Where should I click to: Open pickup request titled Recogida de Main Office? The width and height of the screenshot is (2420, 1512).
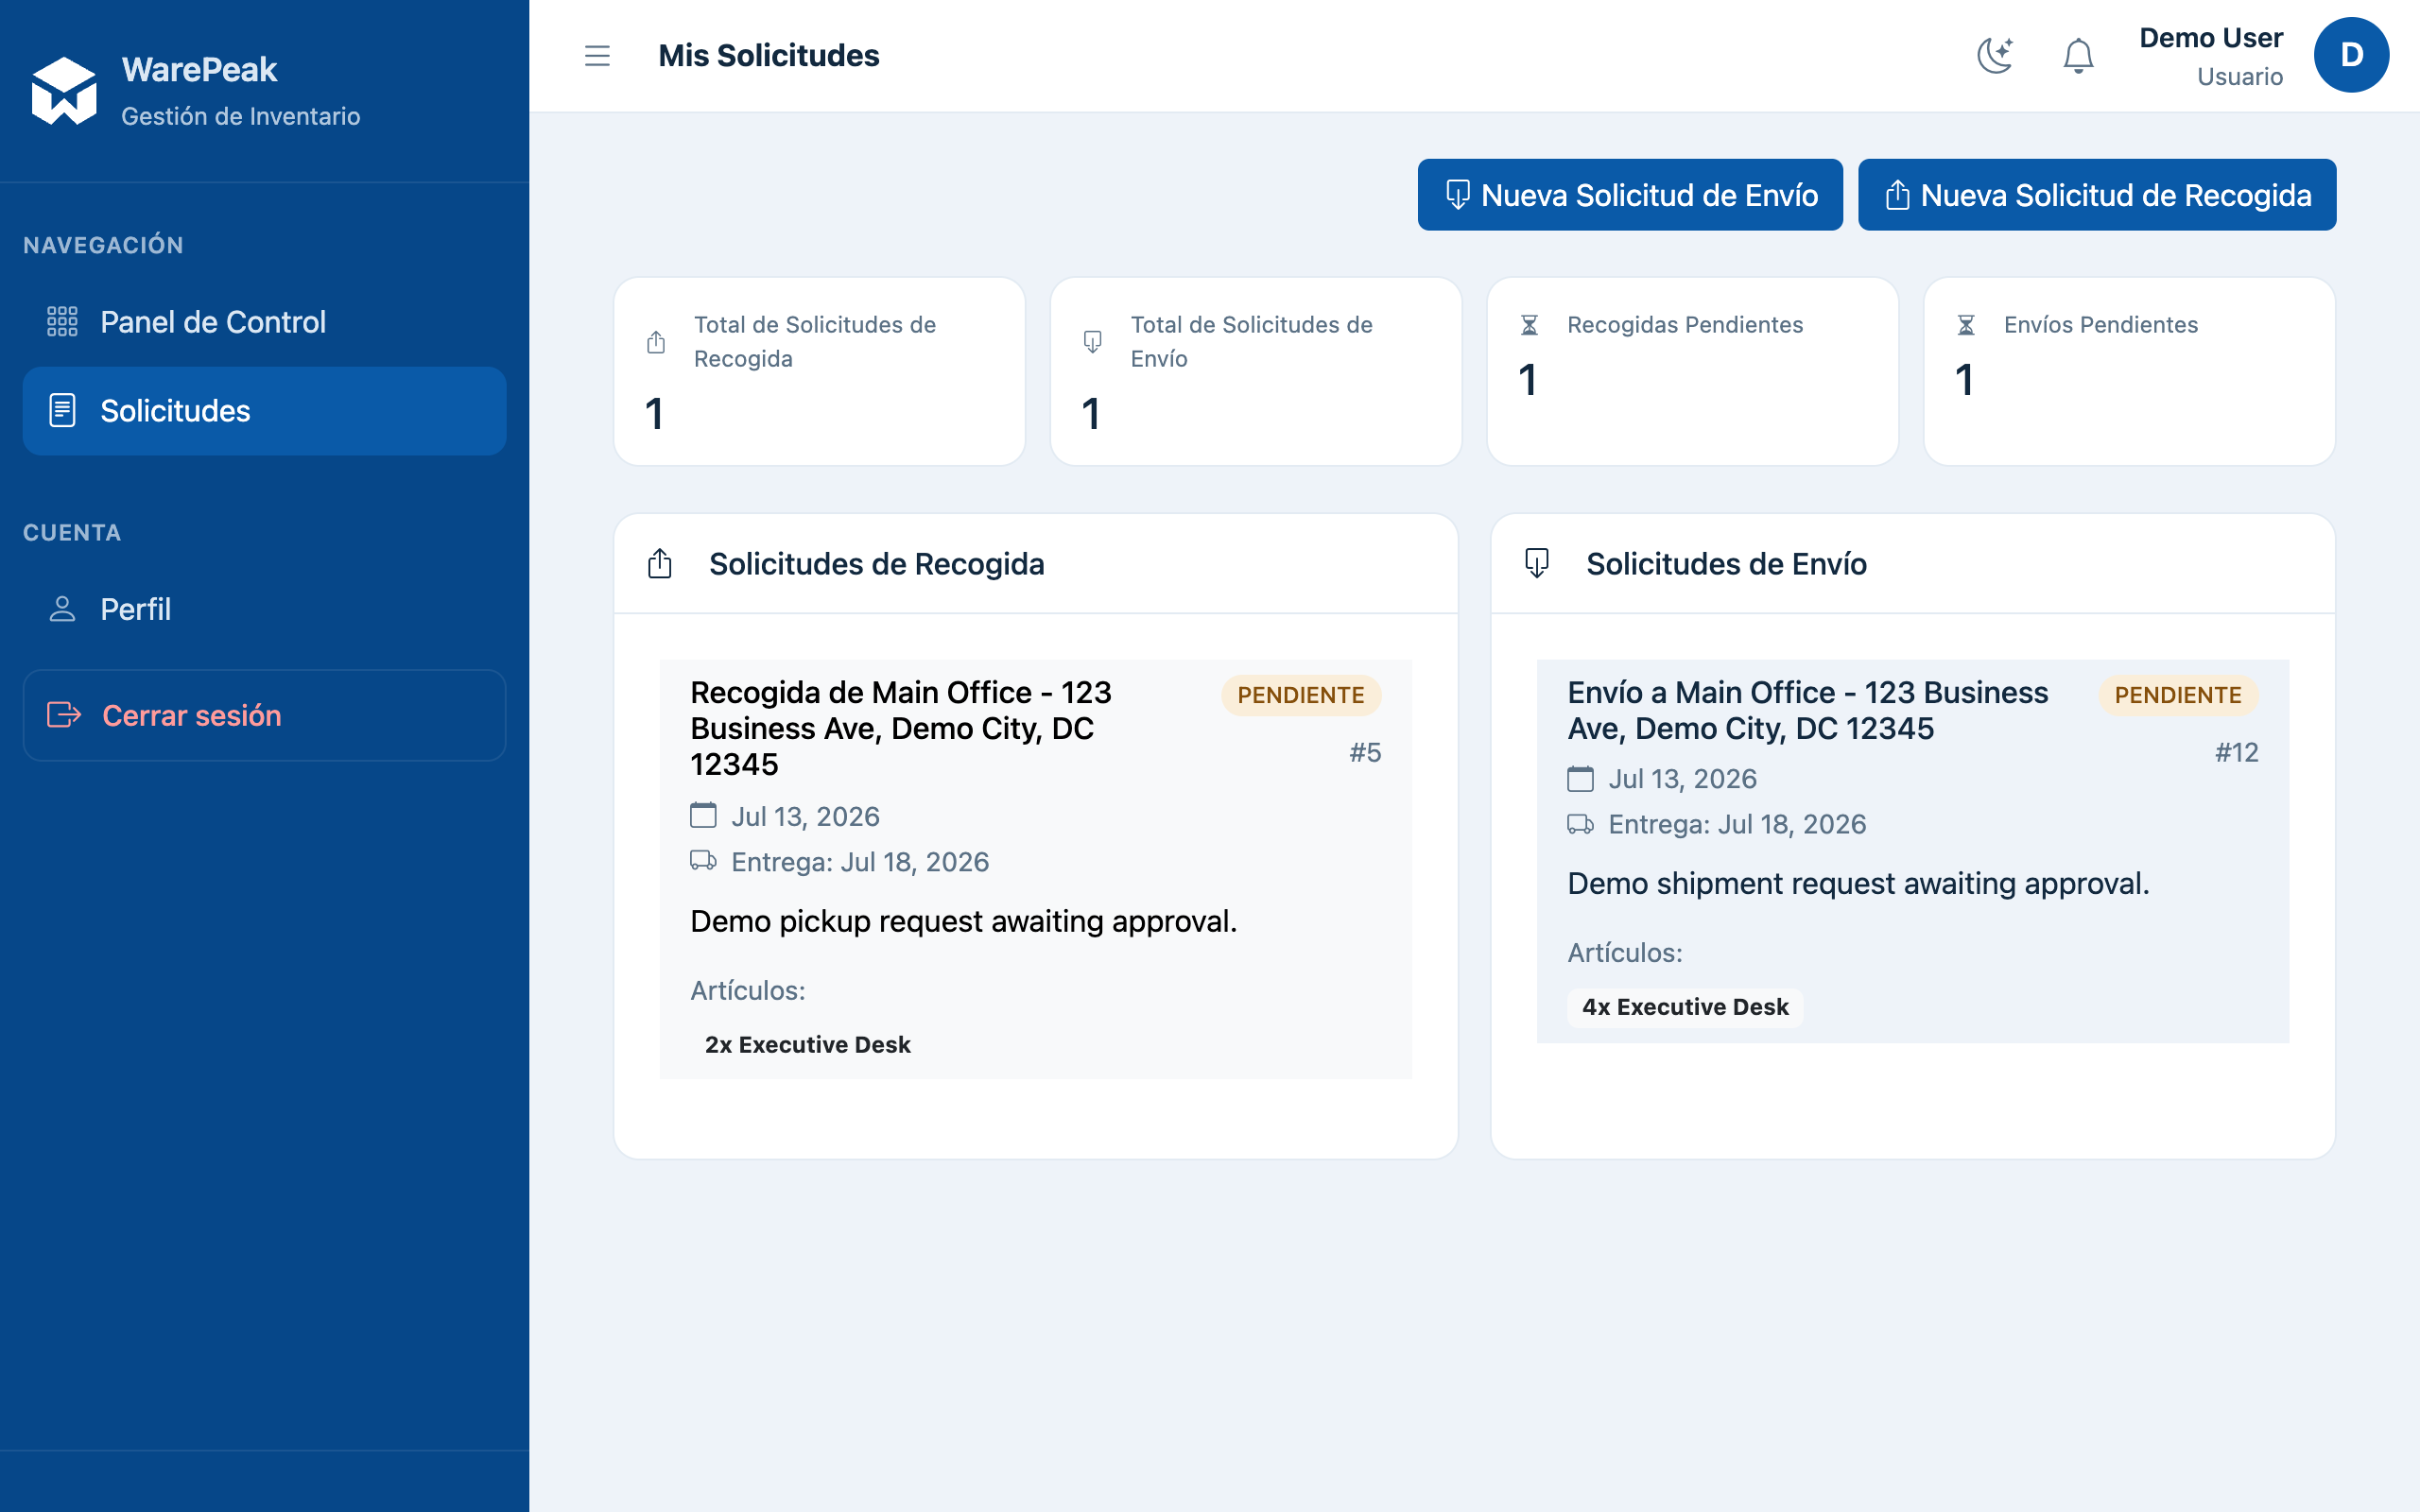click(x=901, y=729)
